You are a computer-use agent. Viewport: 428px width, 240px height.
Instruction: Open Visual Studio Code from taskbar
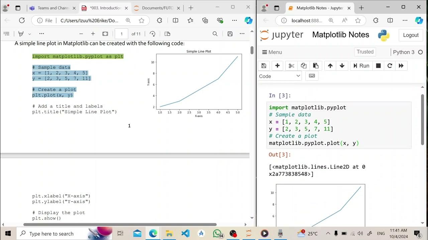pyautogui.click(x=185, y=233)
